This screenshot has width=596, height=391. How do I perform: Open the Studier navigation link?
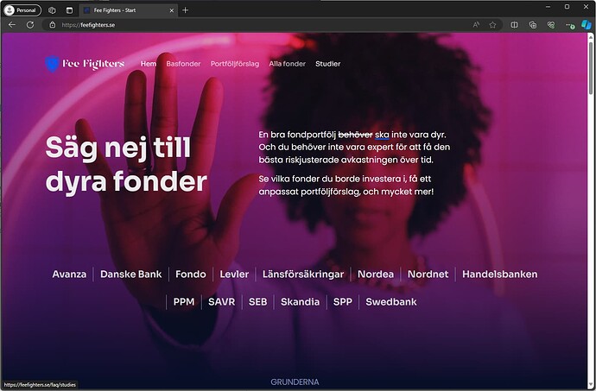click(x=327, y=64)
